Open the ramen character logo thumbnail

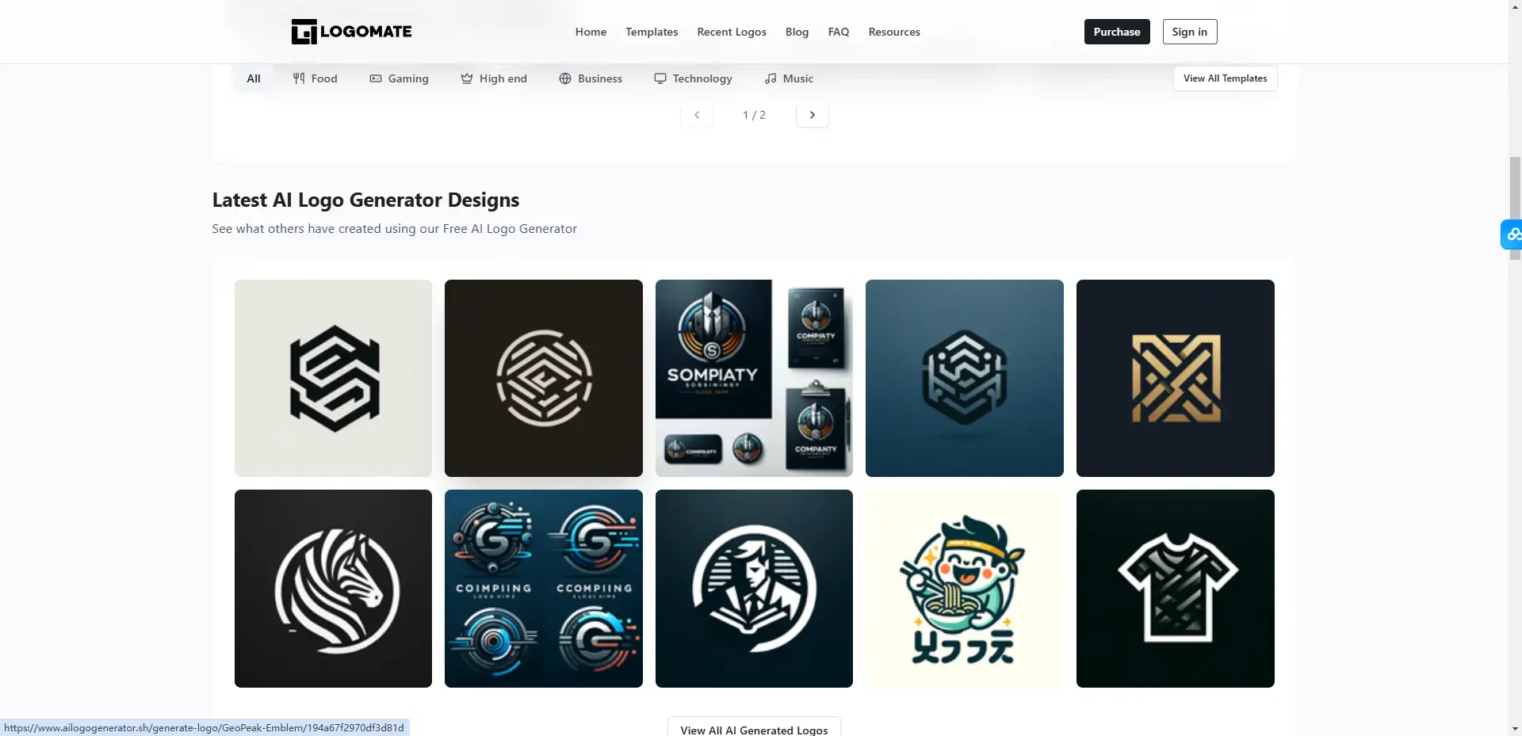pyautogui.click(x=964, y=589)
